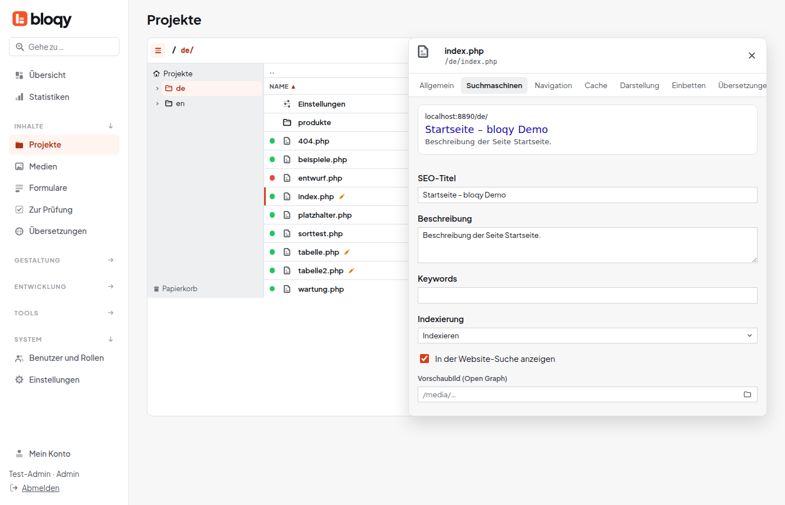
Task: Click the bloqy logo
Action: coord(42,19)
